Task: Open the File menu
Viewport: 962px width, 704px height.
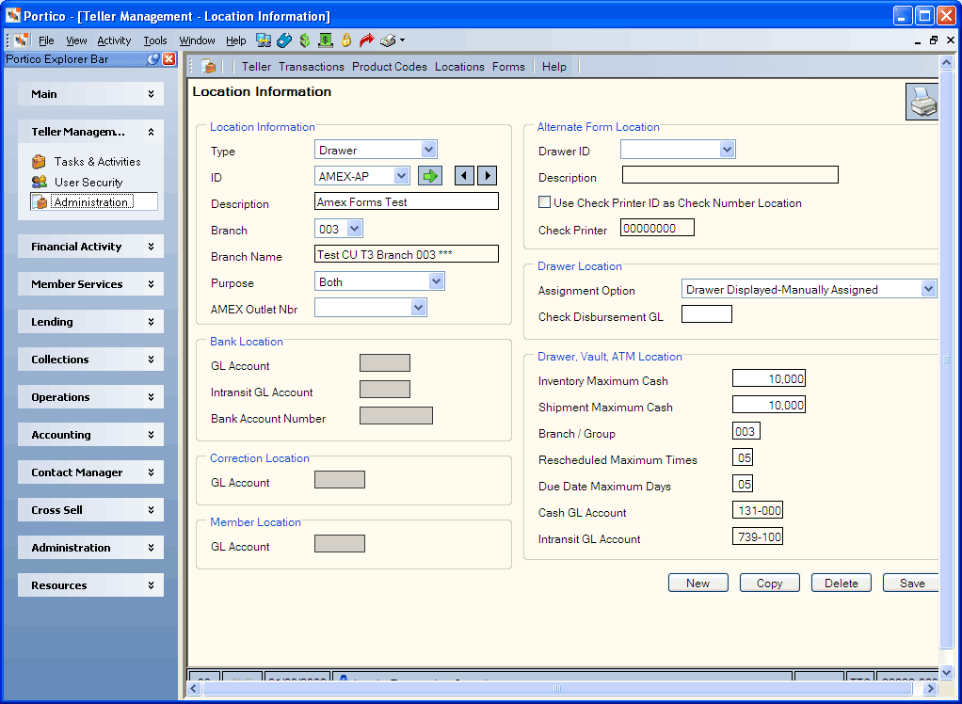Action: (x=46, y=40)
